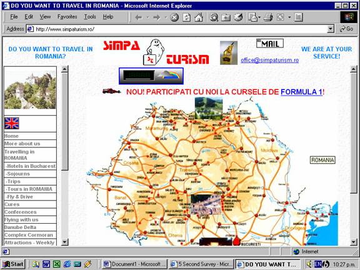The width and height of the screenshot is (360, 270).
Task: Open Tours in ROMANIA link
Action: point(29,189)
